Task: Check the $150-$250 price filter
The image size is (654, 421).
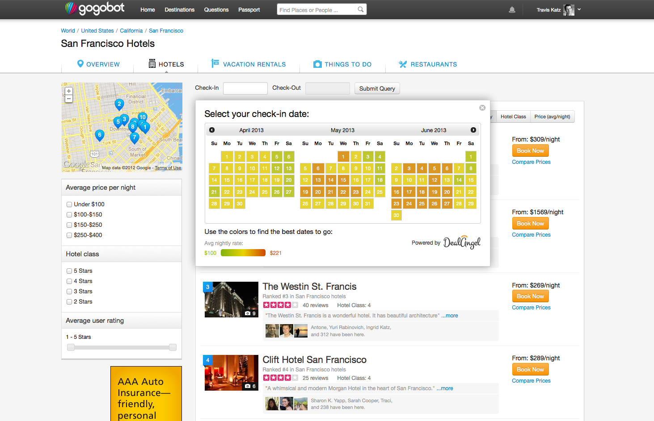Action: (x=69, y=225)
